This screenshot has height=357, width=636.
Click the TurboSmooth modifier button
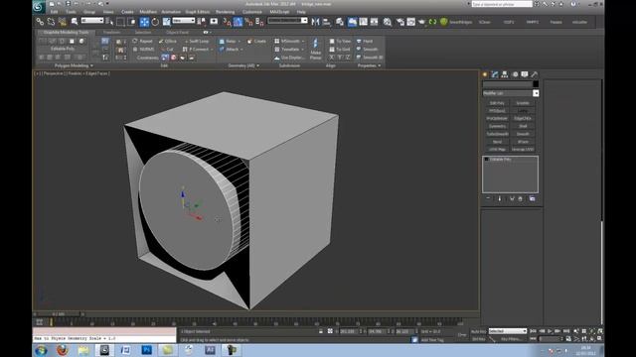(x=497, y=134)
